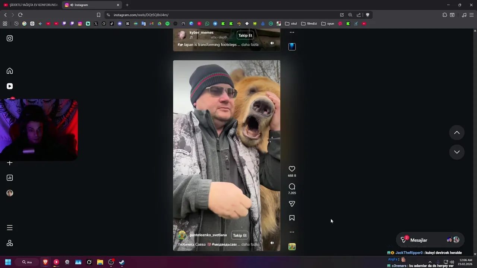The image size is (477, 268).
Task: Open the Spotify bookmark
Action: click(167, 23)
